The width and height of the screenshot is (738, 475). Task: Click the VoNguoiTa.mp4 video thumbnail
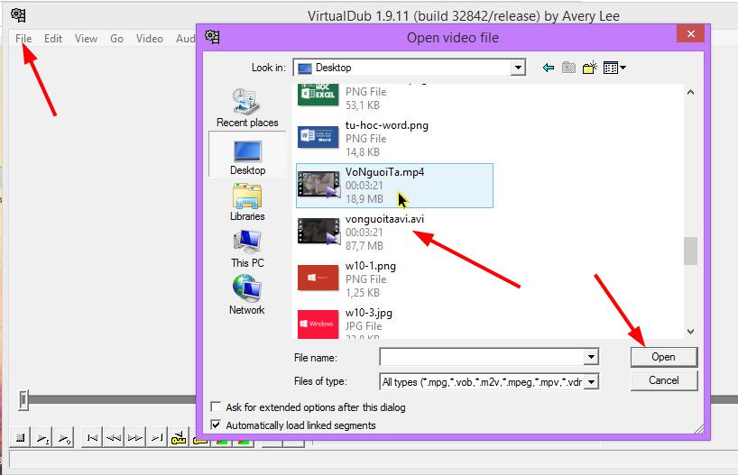(318, 185)
